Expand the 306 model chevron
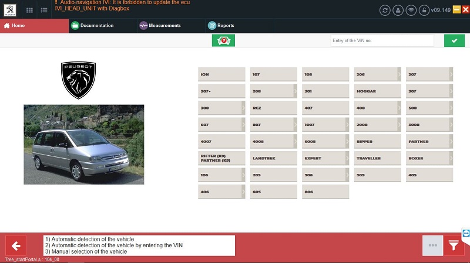Image resolution: width=470 pixels, height=263 pixels. [347, 175]
